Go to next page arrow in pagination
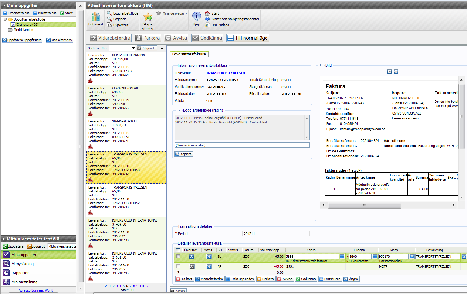 click(x=148, y=286)
